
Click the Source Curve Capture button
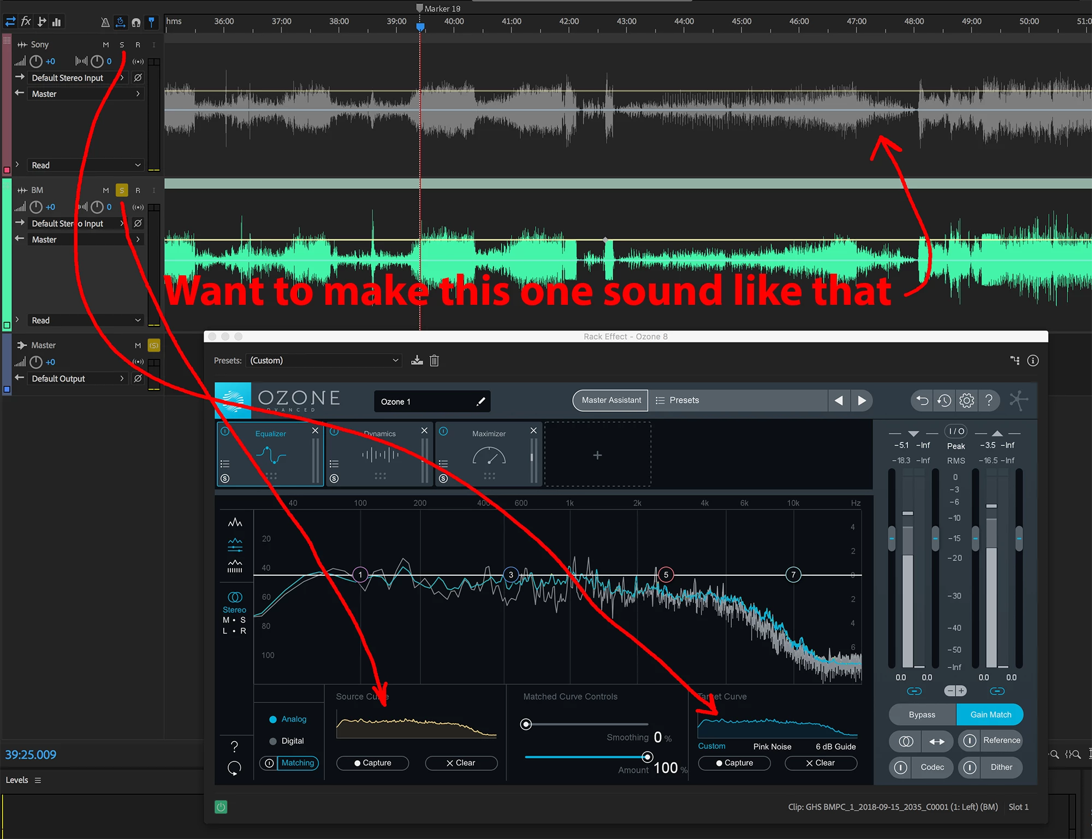click(x=372, y=763)
